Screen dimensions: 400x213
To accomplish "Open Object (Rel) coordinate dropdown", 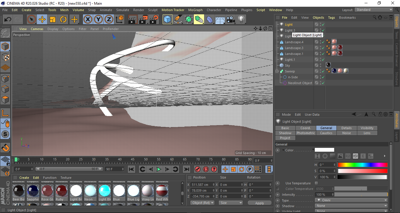I will [x=203, y=203].
